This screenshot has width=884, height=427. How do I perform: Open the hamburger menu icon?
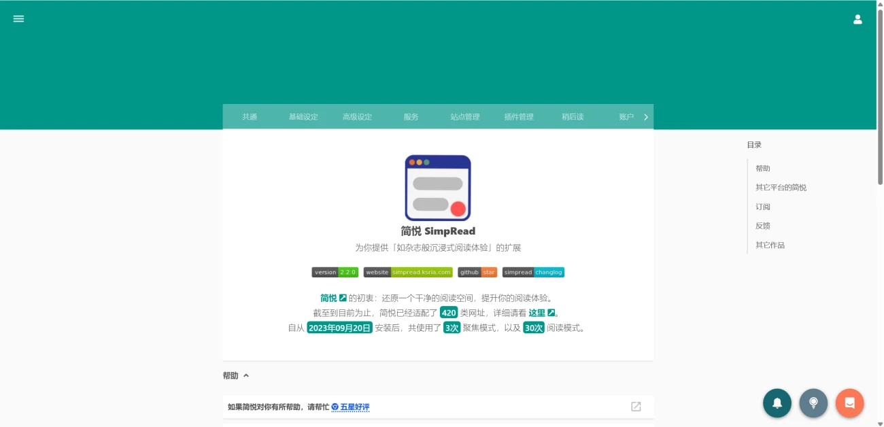pyautogui.click(x=18, y=19)
